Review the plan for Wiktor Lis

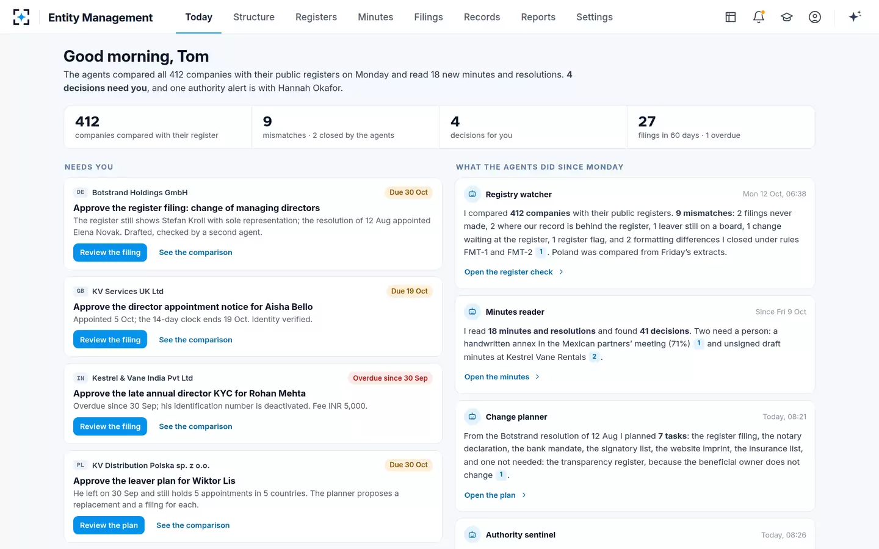(109, 525)
